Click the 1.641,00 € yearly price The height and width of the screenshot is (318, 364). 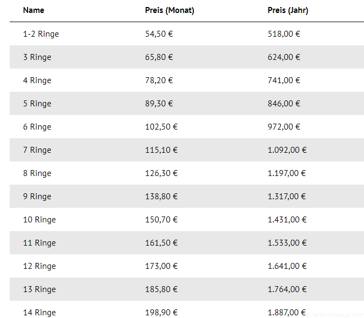click(x=287, y=266)
